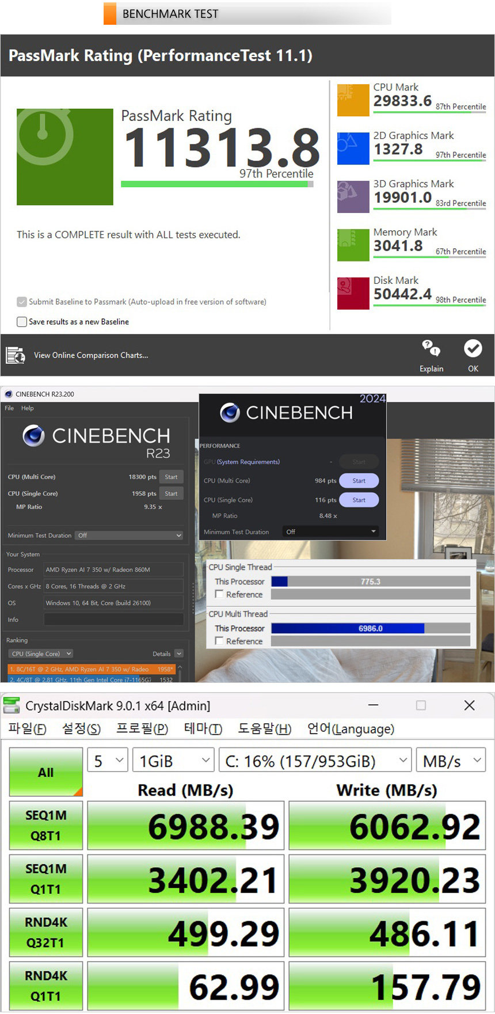Check Save results as a new Baseline
The width and height of the screenshot is (495, 1014).
coord(22,322)
